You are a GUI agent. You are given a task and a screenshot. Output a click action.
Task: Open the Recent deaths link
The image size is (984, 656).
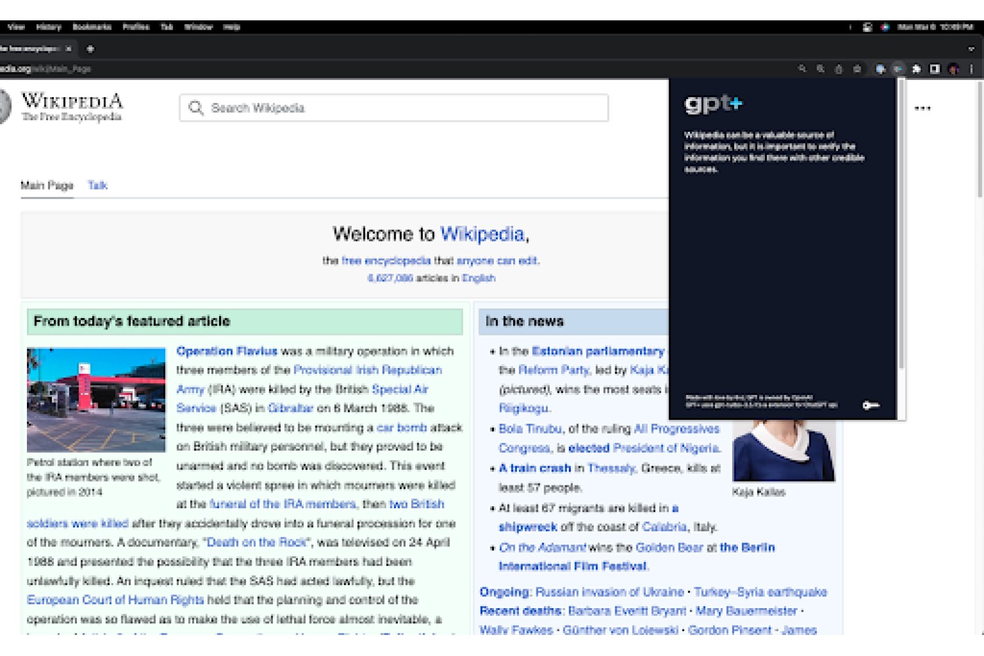(x=521, y=611)
